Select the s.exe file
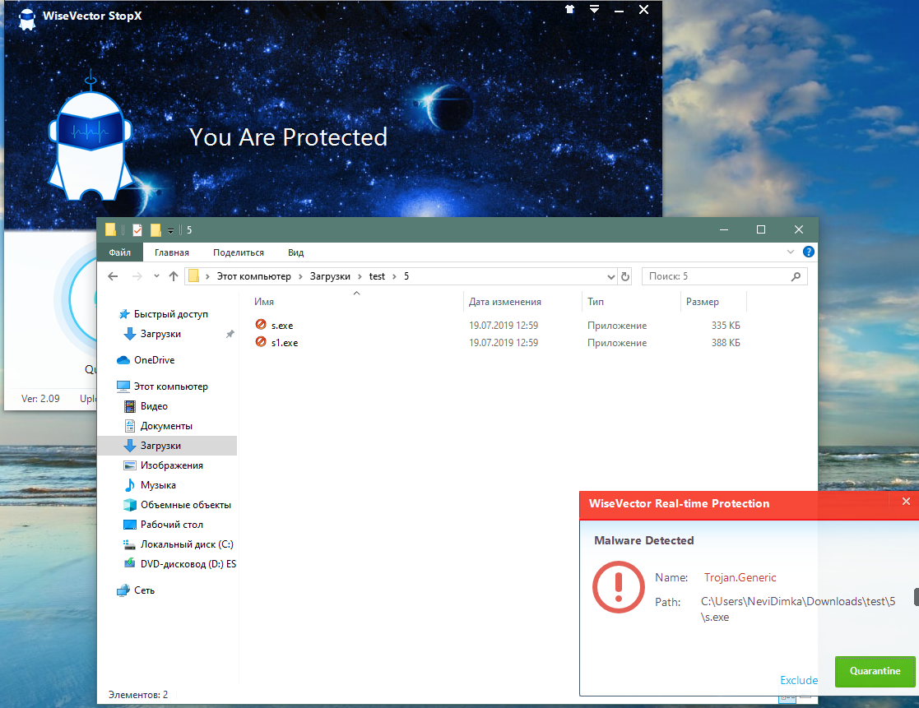 [282, 326]
